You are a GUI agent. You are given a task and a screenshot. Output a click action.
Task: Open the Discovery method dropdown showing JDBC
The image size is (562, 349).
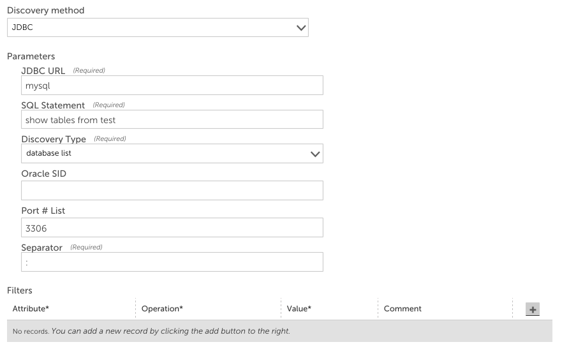coord(158,28)
